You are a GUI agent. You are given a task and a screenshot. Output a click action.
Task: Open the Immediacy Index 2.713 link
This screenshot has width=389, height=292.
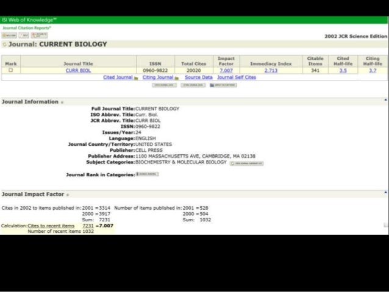(x=271, y=71)
